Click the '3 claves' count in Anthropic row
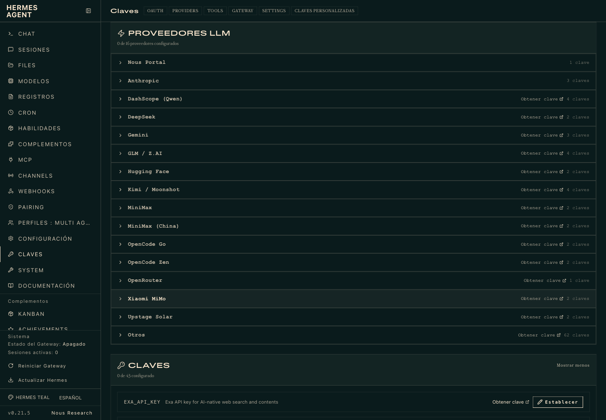Viewport: 606px width, 420px height. click(578, 81)
